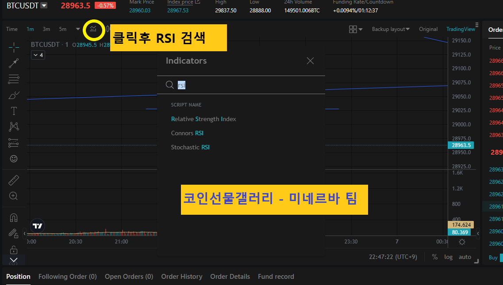Image resolution: width=503 pixels, height=285 pixels.
Task: Click the search magnifier icon in Indicators
Action: pyautogui.click(x=170, y=85)
